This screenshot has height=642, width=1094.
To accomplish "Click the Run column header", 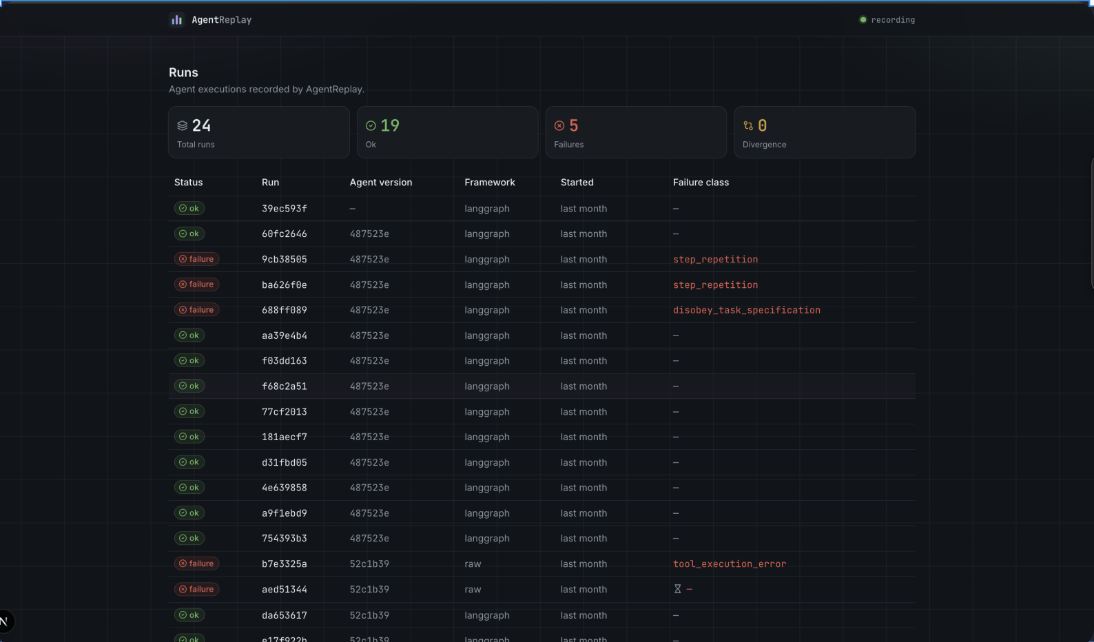I will tap(270, 183).
